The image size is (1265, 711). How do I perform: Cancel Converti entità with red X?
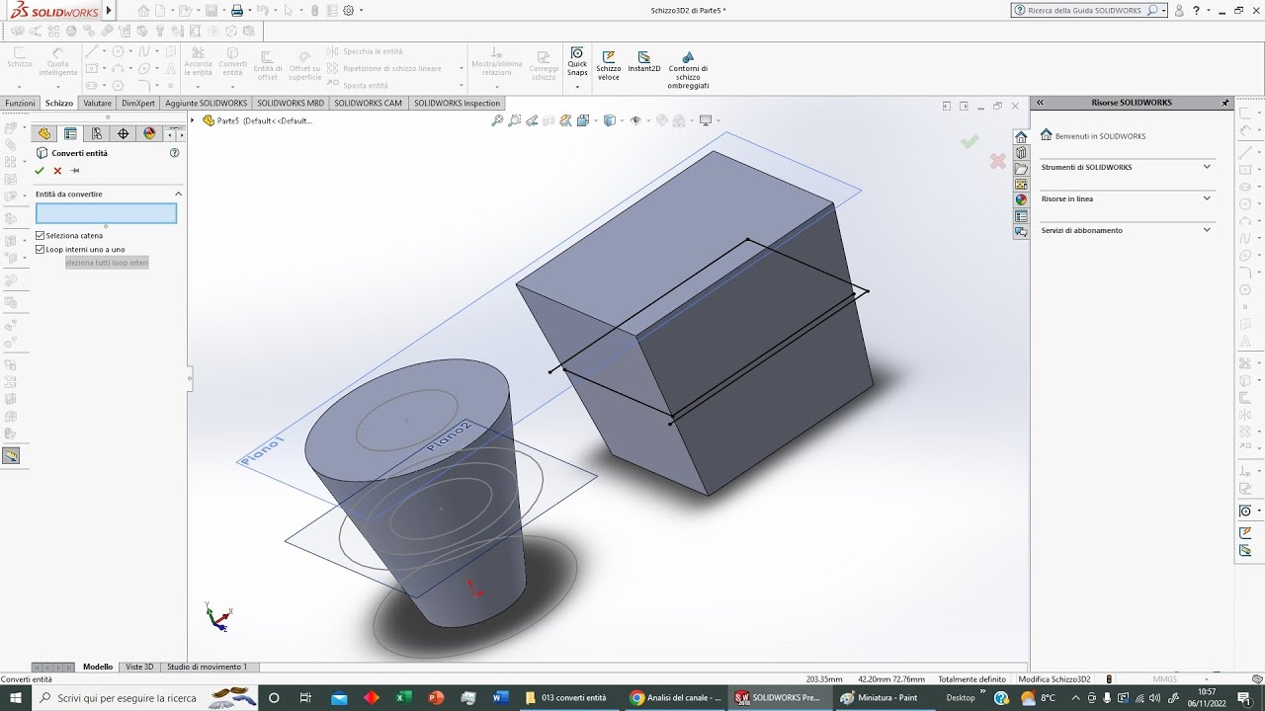coord(57,171)
